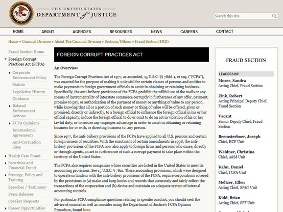Open the Press Releases sidebar link

[21, 194]
